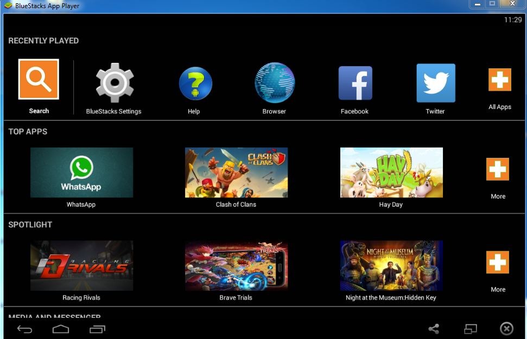
Task: Open BlueStacks Settings gear icon
Action: pos(115,82)
